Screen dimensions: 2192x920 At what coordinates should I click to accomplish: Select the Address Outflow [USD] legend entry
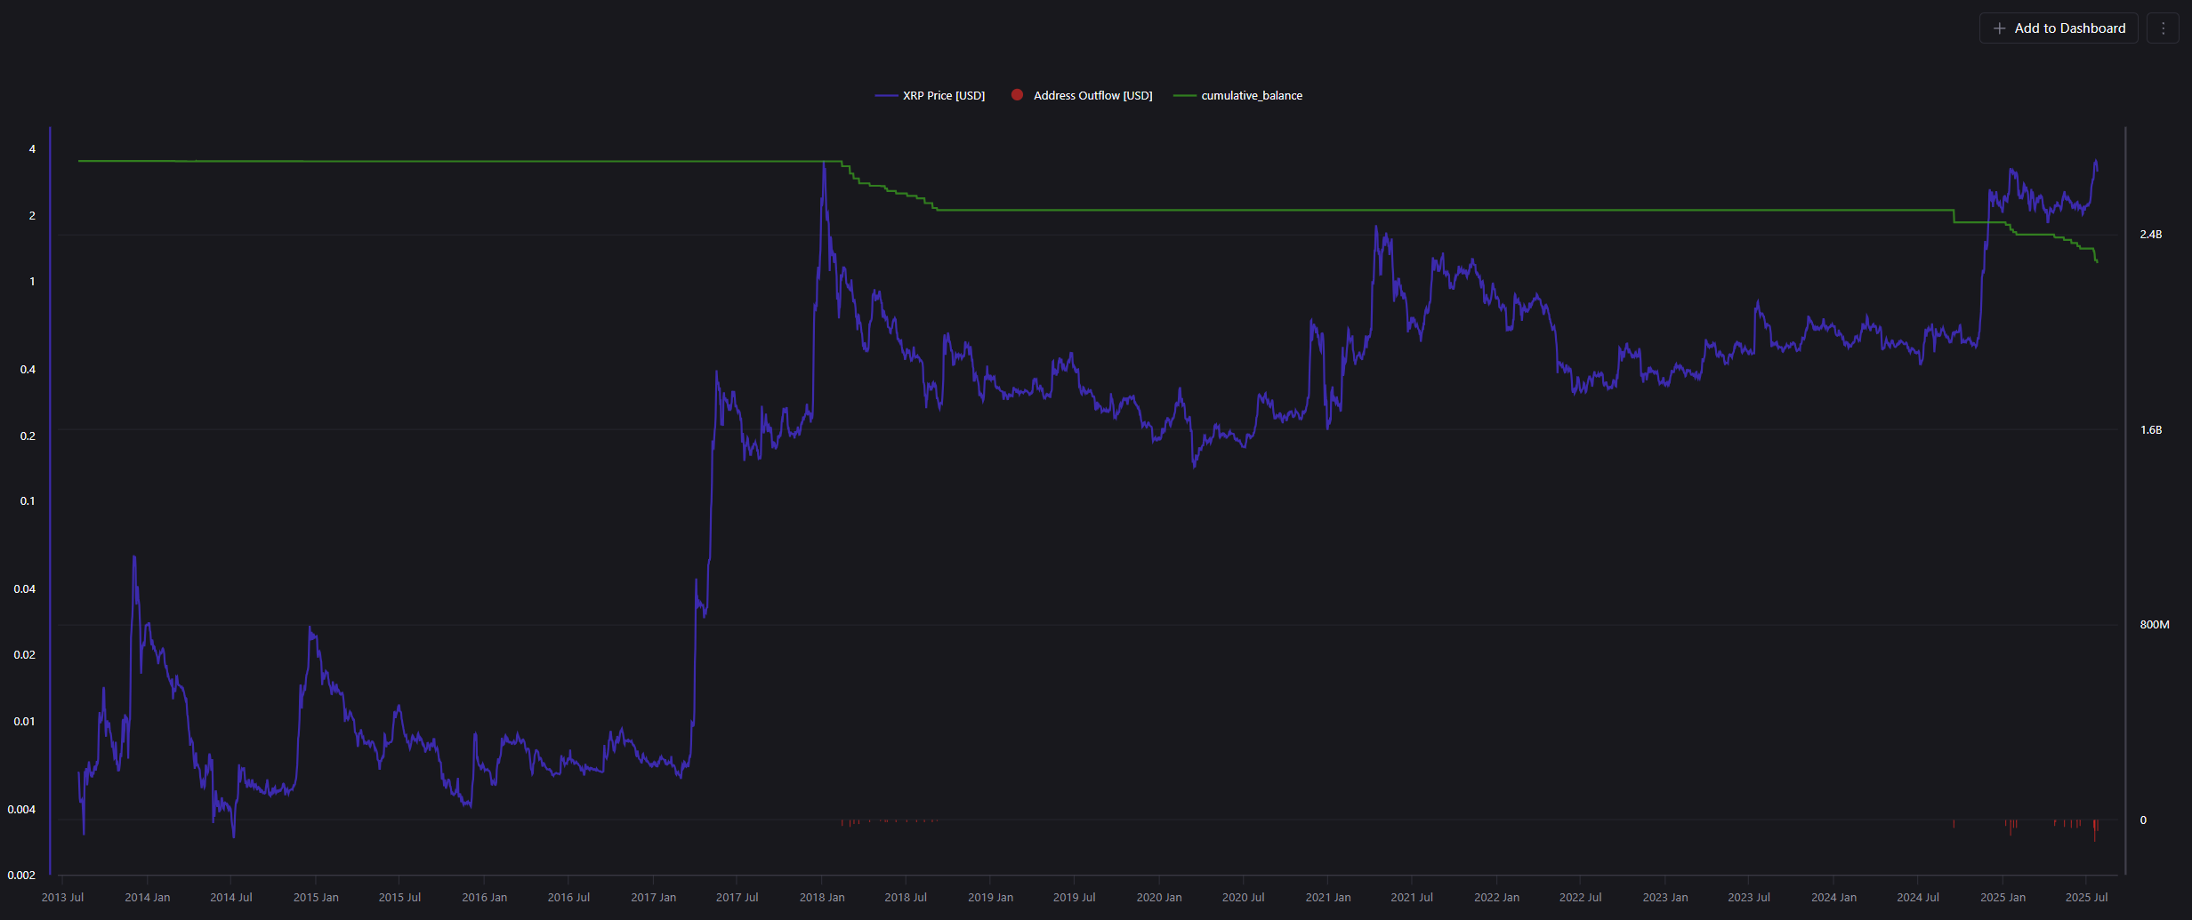tap(1092, 95)
